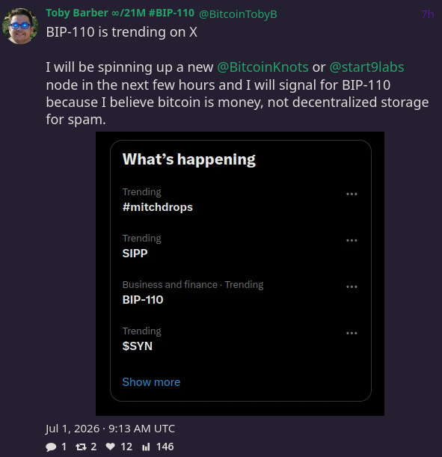Viewport: 442px width, 457px height.
Task: Open Toby Barber display name link
Action: pyautogui.click(x=120, y=13)
